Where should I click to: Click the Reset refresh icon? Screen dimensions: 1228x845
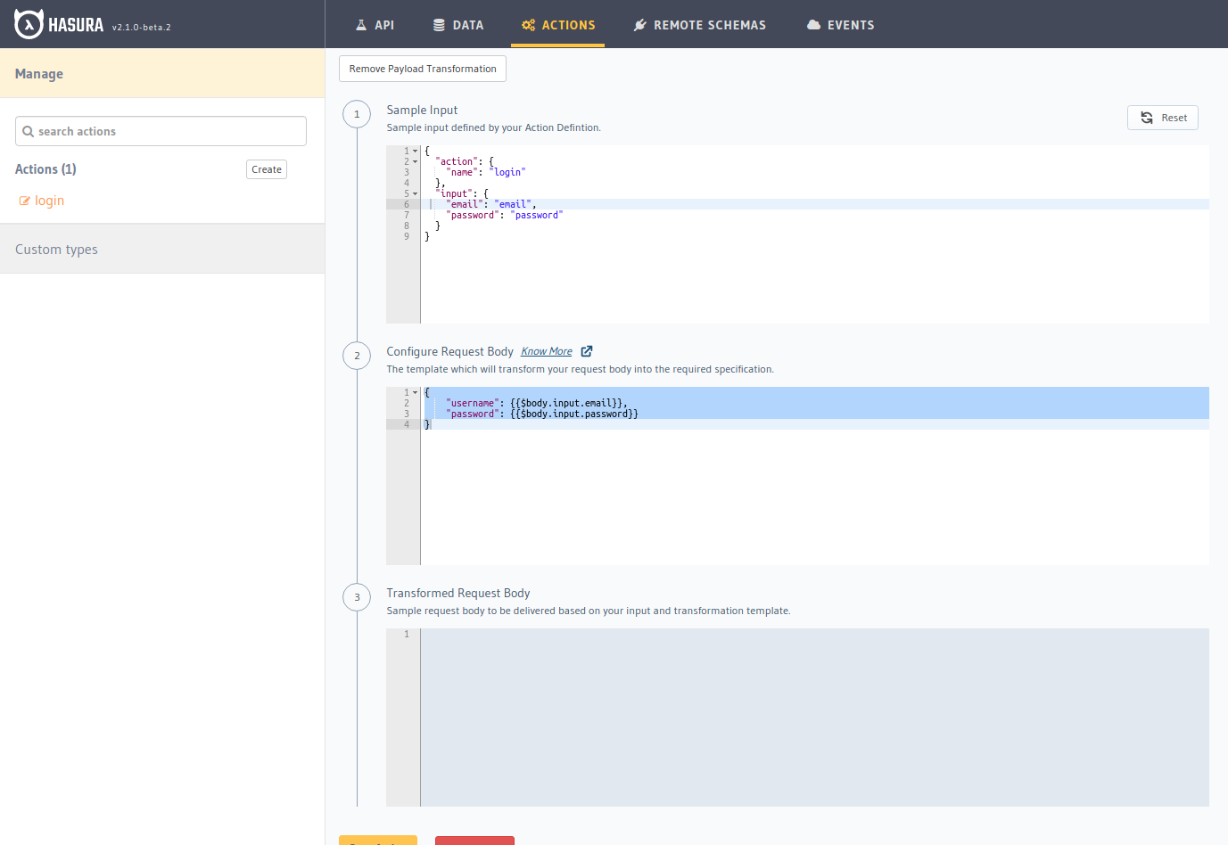click(x=1147, y=118)
